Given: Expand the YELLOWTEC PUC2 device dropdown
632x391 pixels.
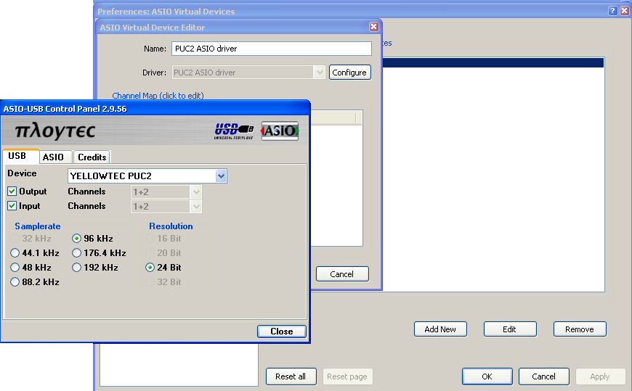Looking at the screenshot, I should 221,176.
